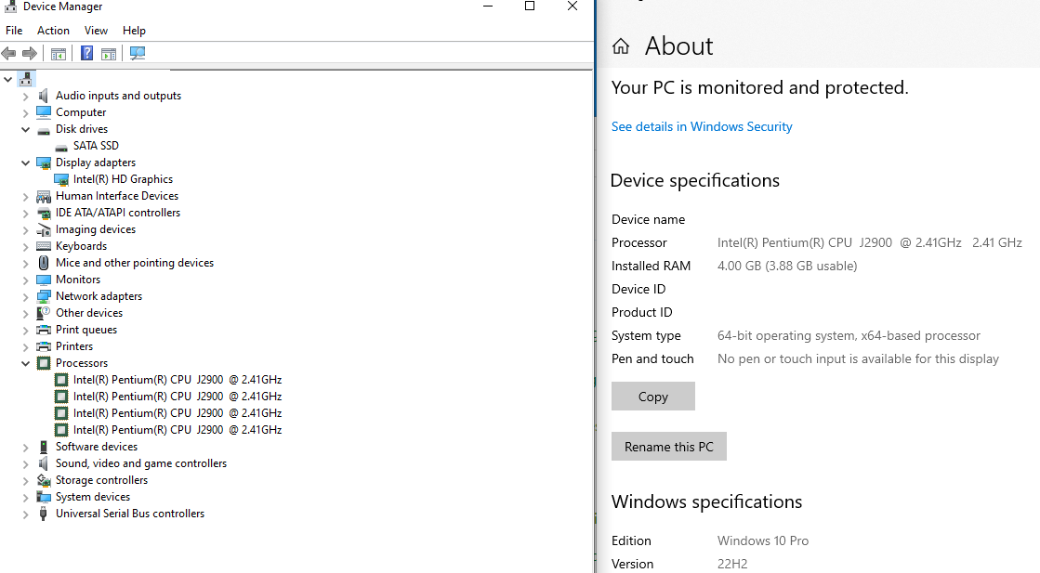Click the Copy button
Viewport: 1040px width, 573px height.
click(x=653, y=397)
